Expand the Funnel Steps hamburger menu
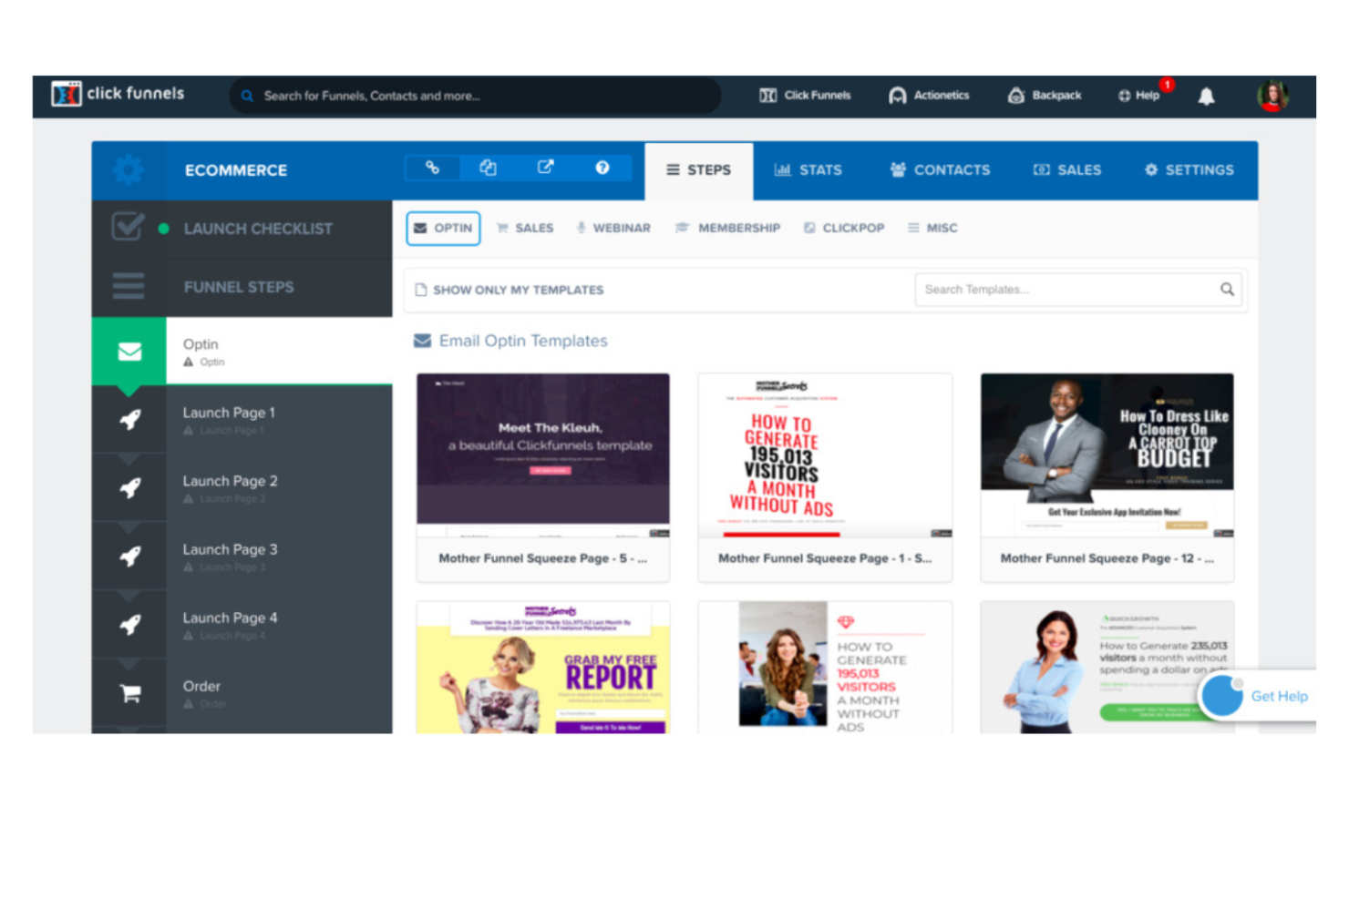 click(129, 287)
